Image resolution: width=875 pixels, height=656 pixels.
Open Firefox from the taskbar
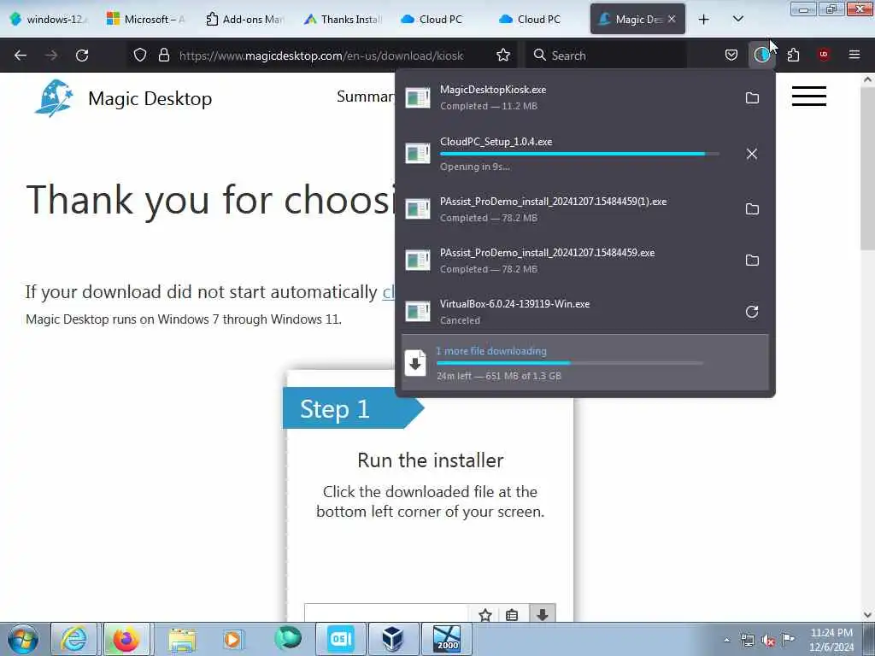point(126,639)
